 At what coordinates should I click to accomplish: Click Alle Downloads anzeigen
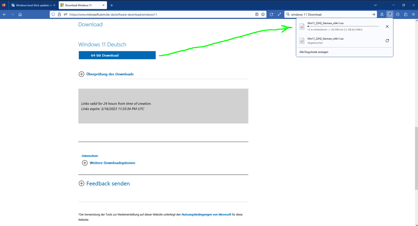pos(314,52)
